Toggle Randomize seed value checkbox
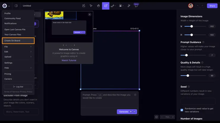Image resolution: width=220 pixels, height=123 pixels. pos(182,110)
